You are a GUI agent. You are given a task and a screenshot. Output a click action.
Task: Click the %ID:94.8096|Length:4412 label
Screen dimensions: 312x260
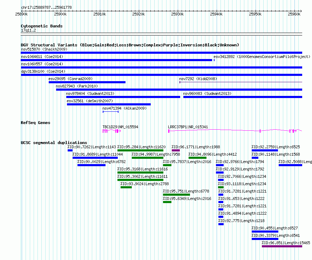(x=213, y=154)
